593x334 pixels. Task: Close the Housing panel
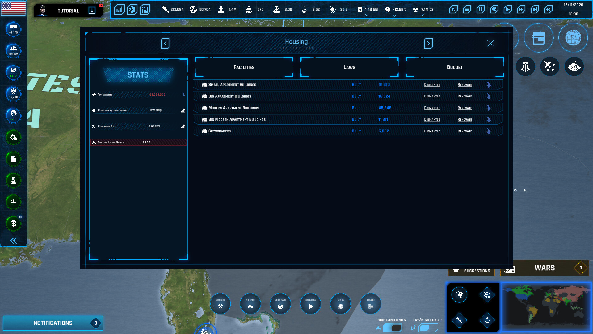click(x=490, y=43)
